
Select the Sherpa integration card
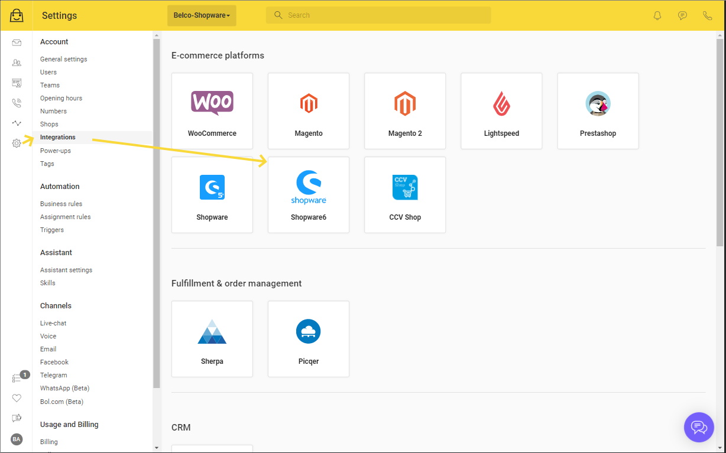(x=212, y=339)
